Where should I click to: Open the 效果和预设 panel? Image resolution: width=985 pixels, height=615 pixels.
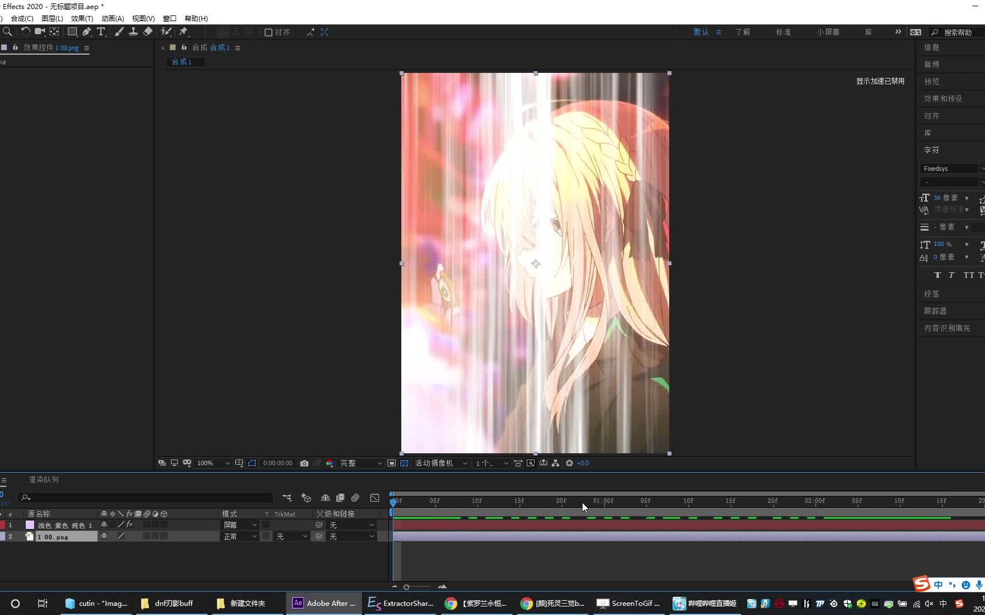click(x=943, y=99)
